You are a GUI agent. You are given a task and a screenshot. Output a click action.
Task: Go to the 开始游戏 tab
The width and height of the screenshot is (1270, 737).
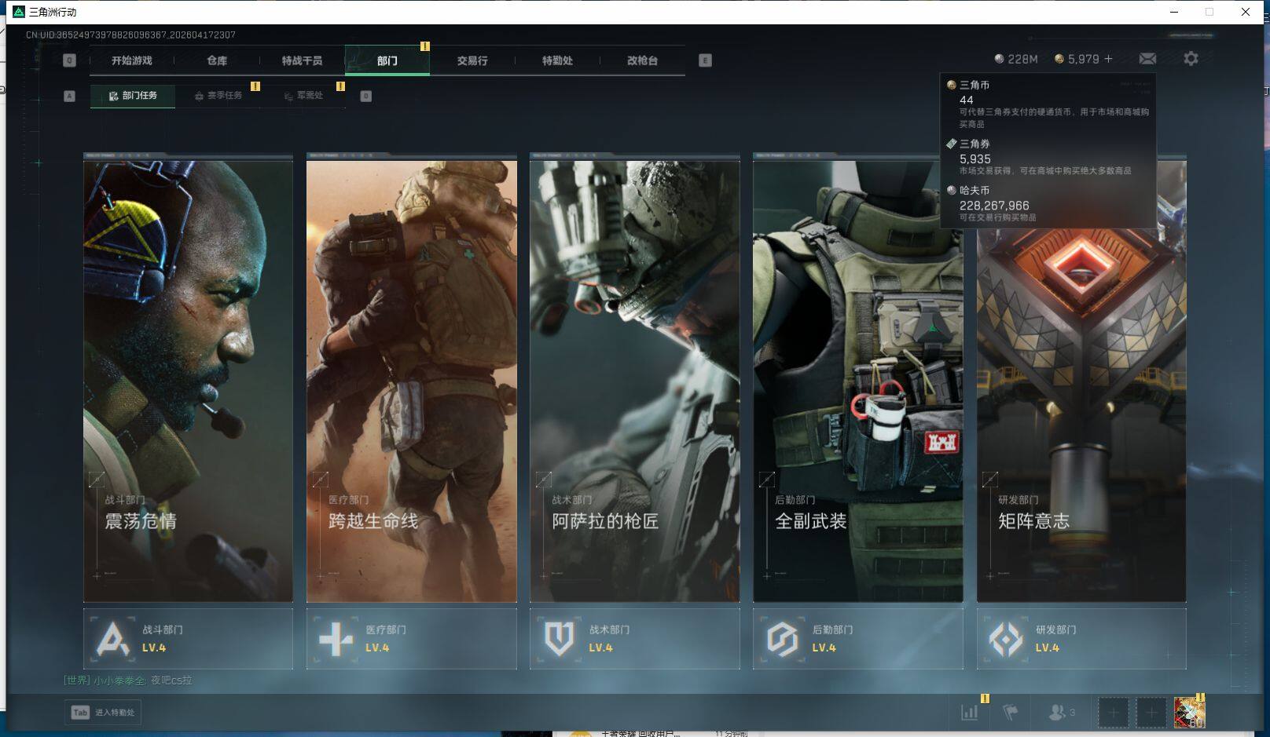(132, 60)
